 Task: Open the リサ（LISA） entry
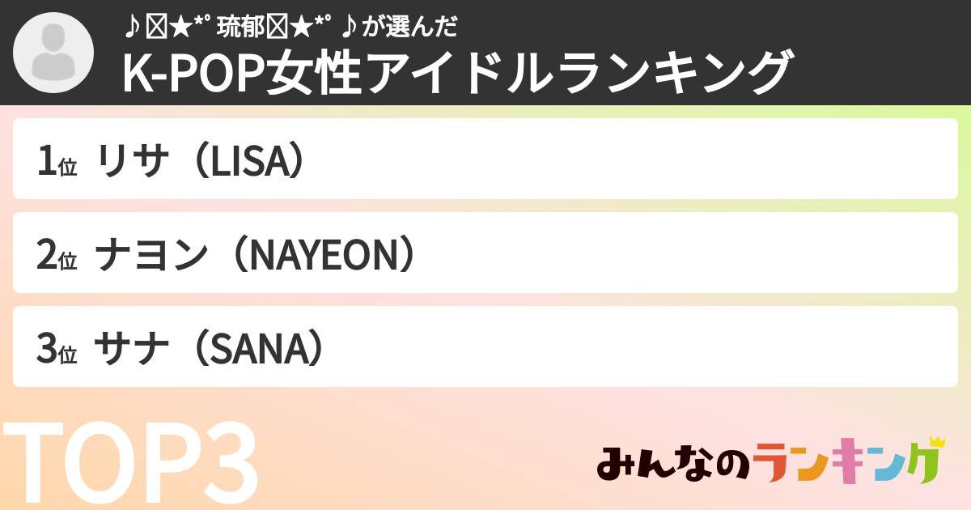point(204,160)
